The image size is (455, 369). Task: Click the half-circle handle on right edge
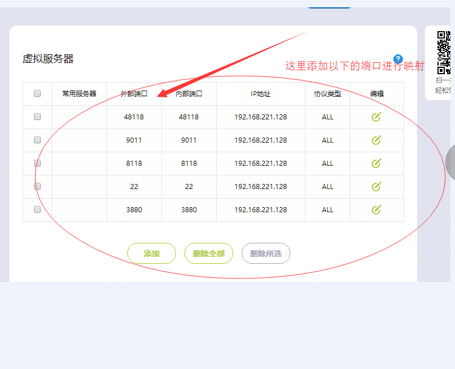450,162
